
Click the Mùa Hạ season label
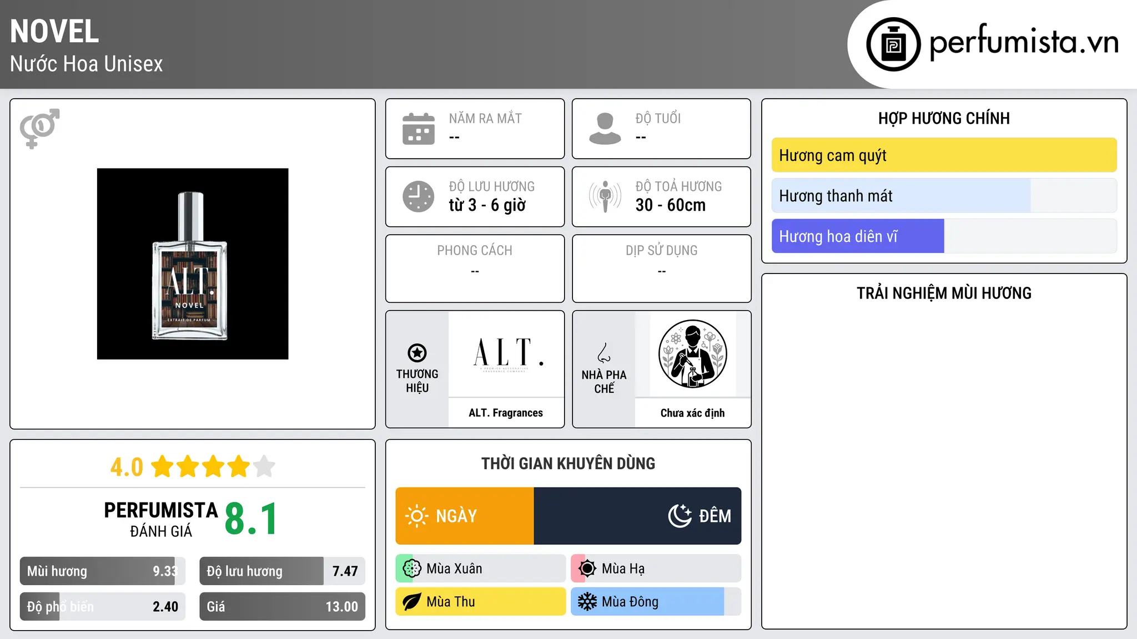623,569
